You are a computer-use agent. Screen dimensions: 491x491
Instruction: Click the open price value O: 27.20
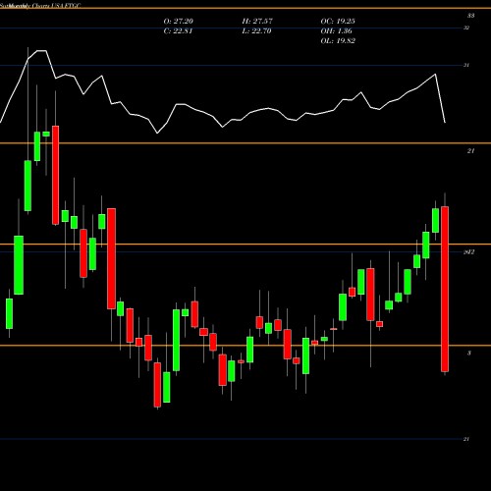coord(179,22)
